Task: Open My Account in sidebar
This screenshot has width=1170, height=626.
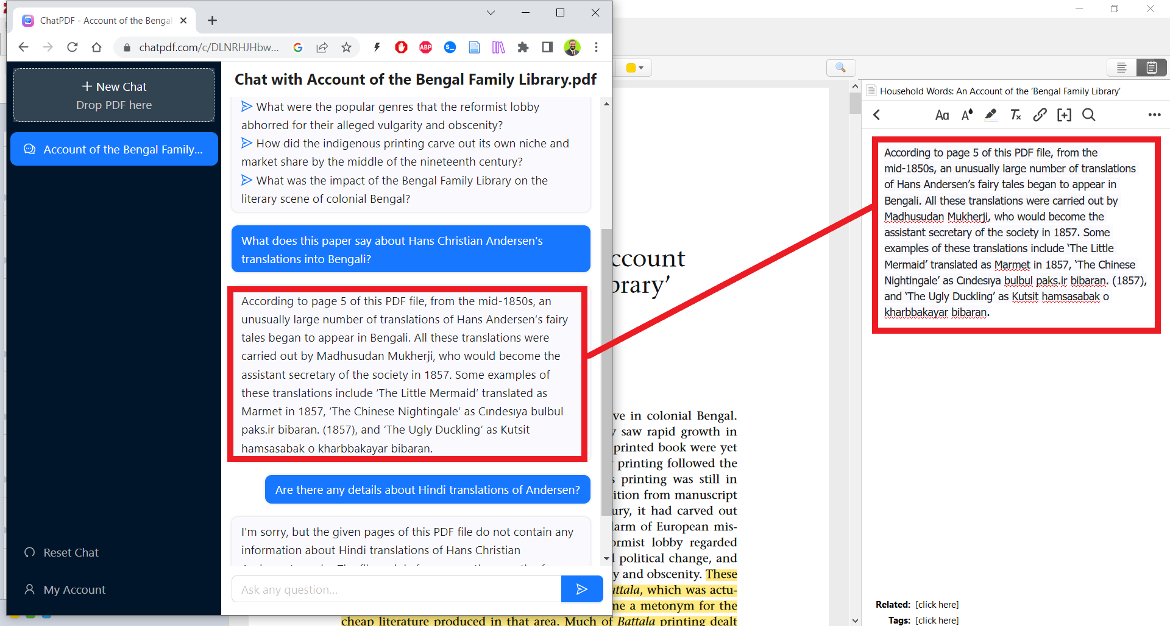Action: tap(65, 590)
